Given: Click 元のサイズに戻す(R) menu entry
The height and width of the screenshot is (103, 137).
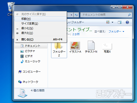Looking at the screenshot, I should [x=40, y=14].
